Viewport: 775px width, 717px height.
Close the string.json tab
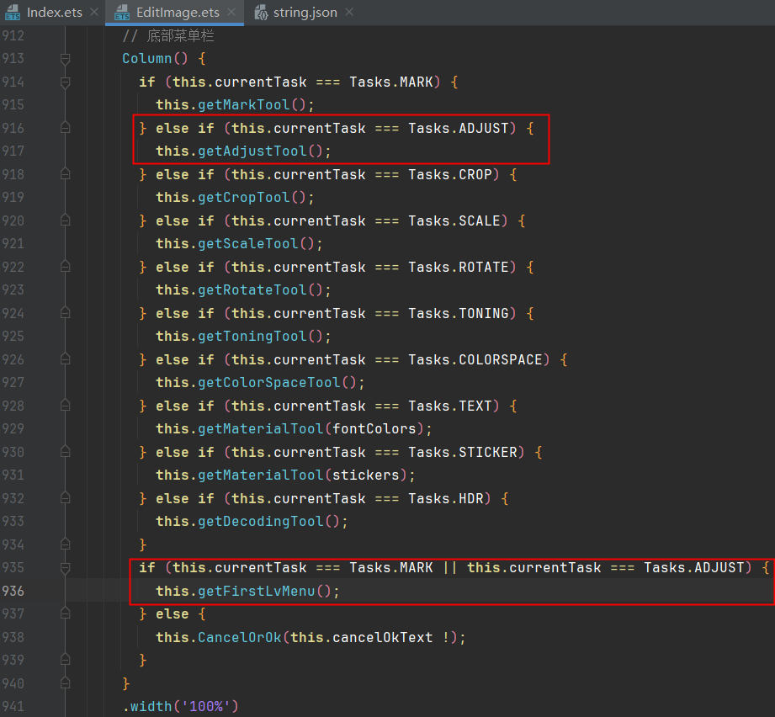click(349, 13)
